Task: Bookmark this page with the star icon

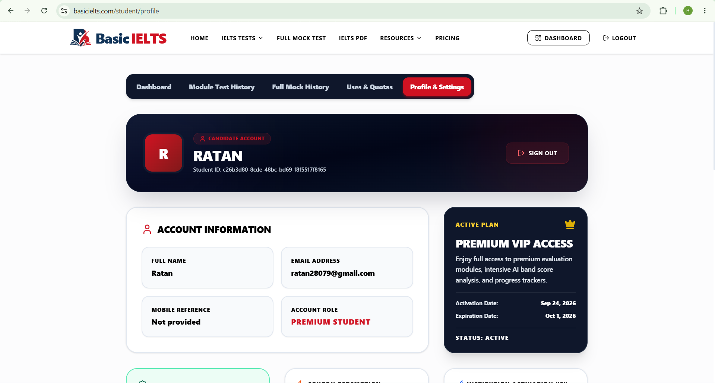Action: point(639,11)
